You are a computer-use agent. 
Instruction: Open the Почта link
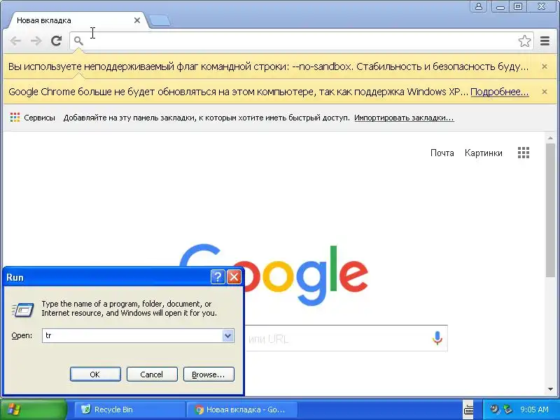coord(442,153)
